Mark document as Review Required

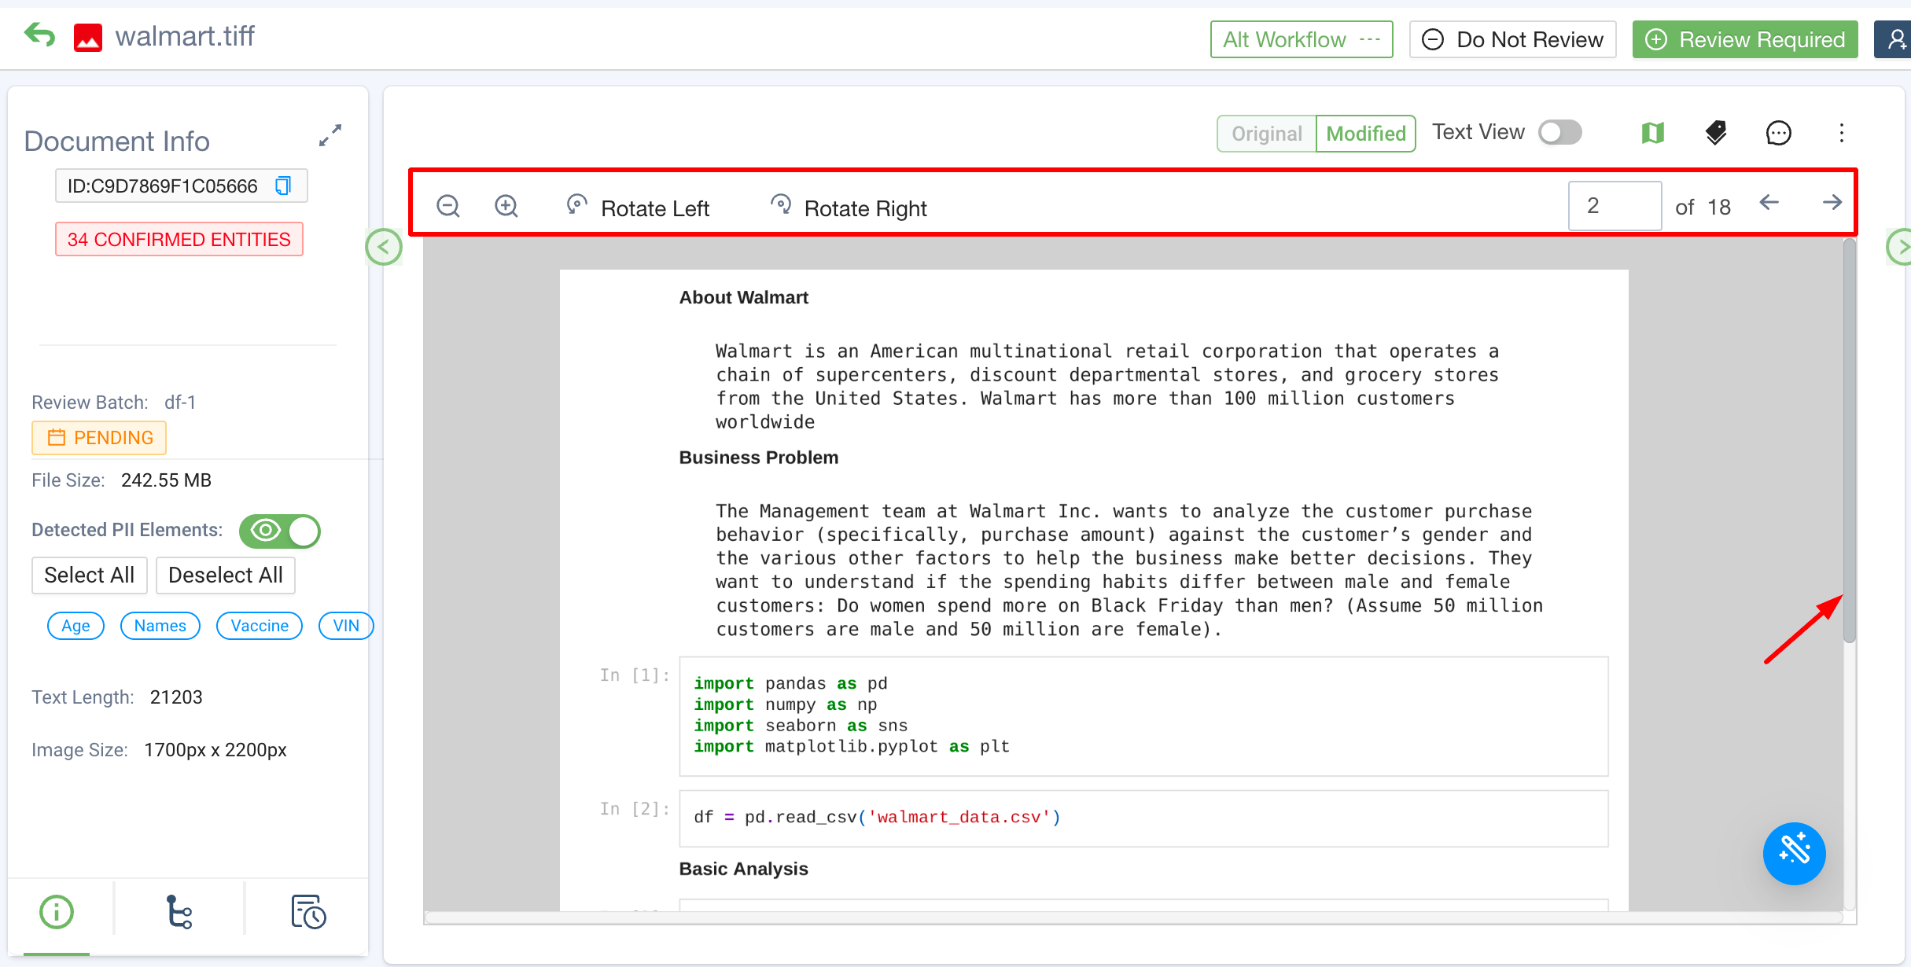1745,39
